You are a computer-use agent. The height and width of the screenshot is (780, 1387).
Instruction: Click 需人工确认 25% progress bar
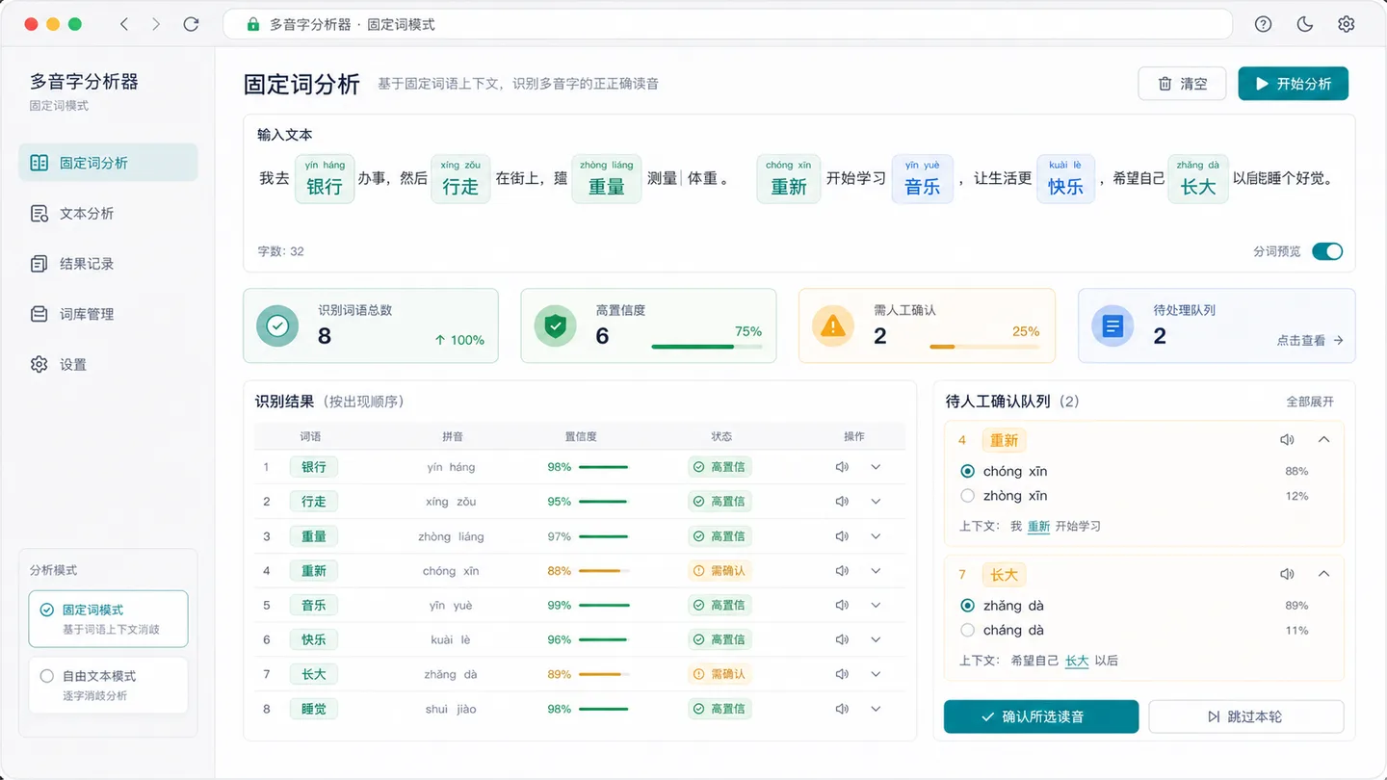click(x=984, y=346)
